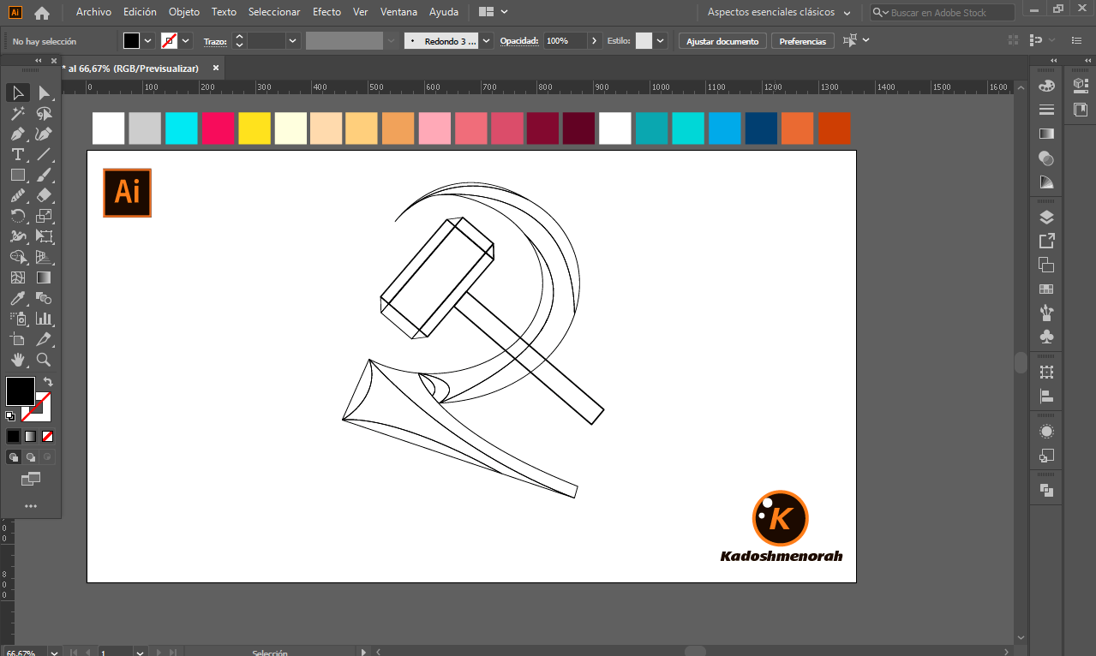The width and height of the screenshot is (1096, 656).
Task: Open the Redondo 3 brush definition dropdown
Action: tap(487, 41)
